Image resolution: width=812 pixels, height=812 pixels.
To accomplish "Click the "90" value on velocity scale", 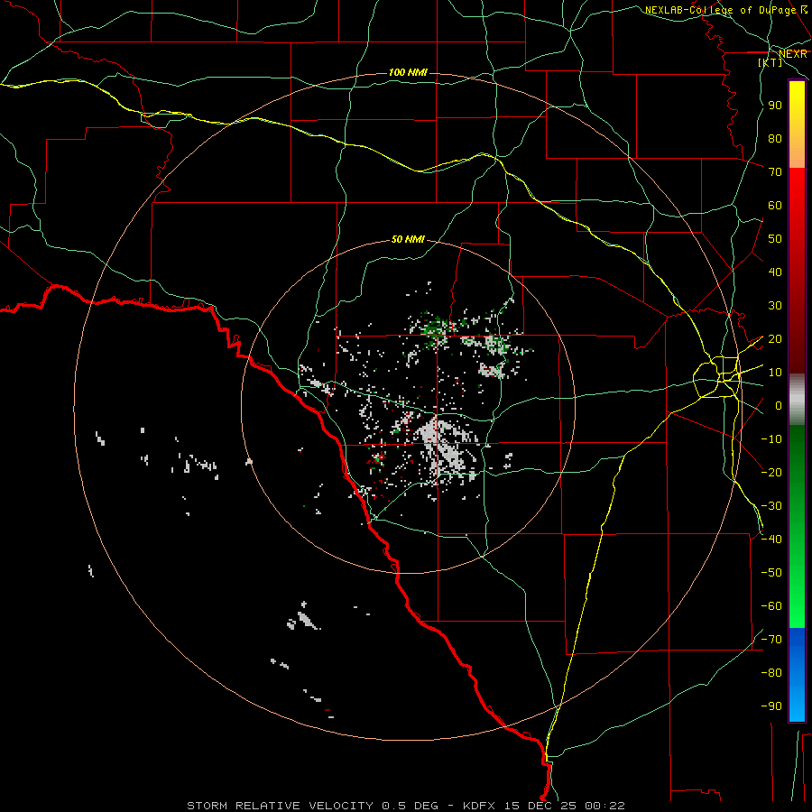I will 775,106.
